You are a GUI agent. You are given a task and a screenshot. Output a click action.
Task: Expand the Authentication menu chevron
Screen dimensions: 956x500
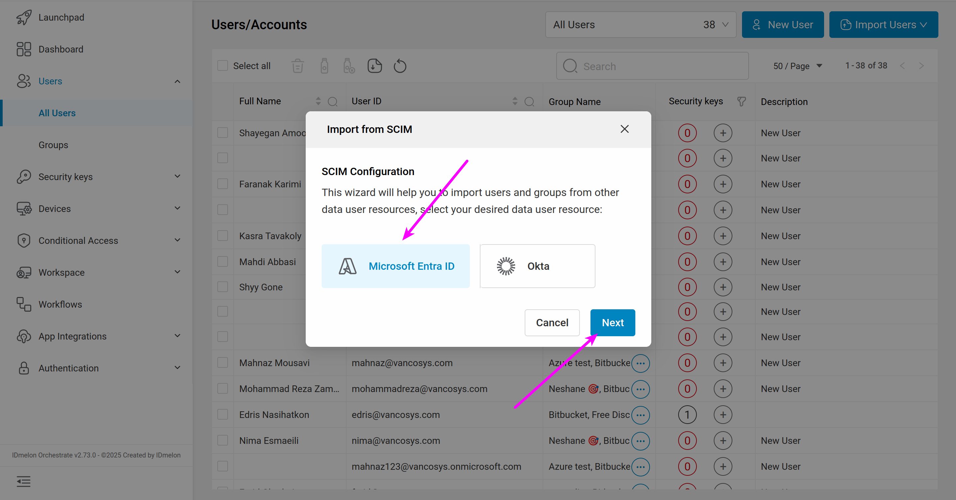click(x=177, y=367)
